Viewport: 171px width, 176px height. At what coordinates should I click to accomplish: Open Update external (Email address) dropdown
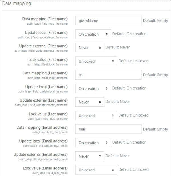click(89, 156)
